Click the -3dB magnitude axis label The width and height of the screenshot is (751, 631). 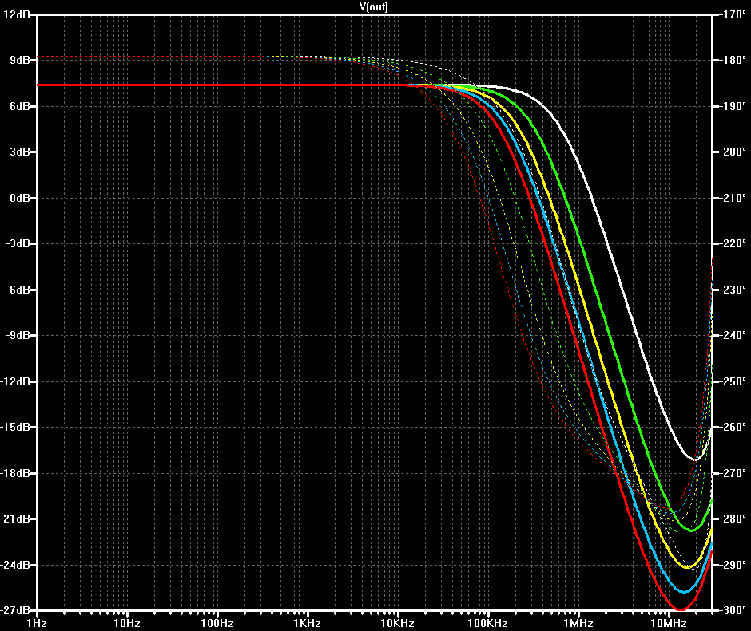point(18,243)
